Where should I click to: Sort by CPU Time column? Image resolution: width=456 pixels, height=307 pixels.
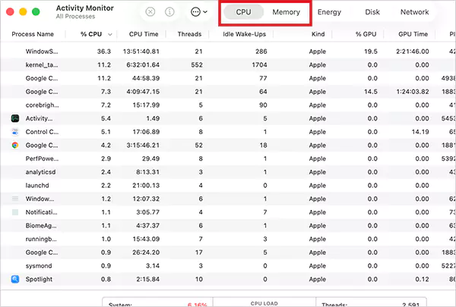tap(144, 34)
